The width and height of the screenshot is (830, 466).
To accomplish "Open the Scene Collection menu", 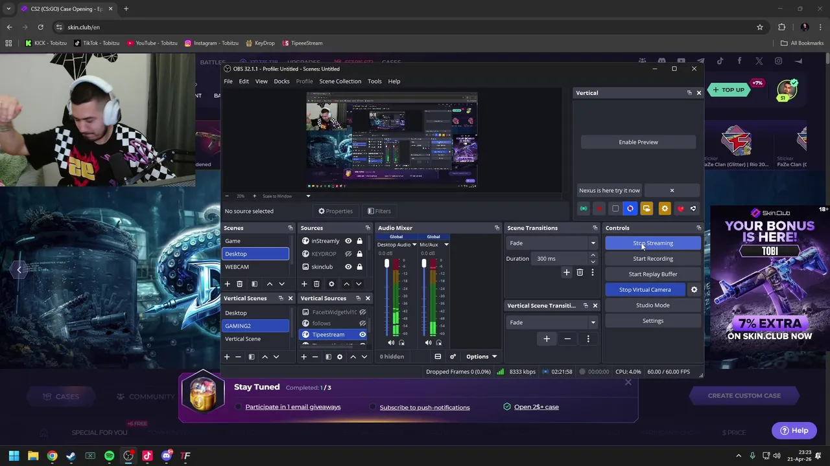I will pyautogui.click(x=340, y=81).
